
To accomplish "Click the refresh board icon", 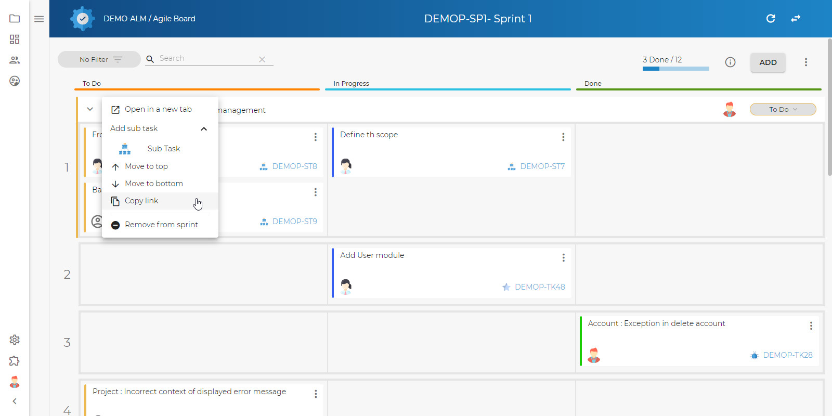I will point(771,19).
